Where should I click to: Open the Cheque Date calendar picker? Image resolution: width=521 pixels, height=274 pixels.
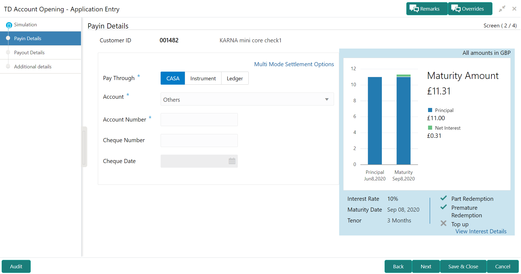pos(232,161)
